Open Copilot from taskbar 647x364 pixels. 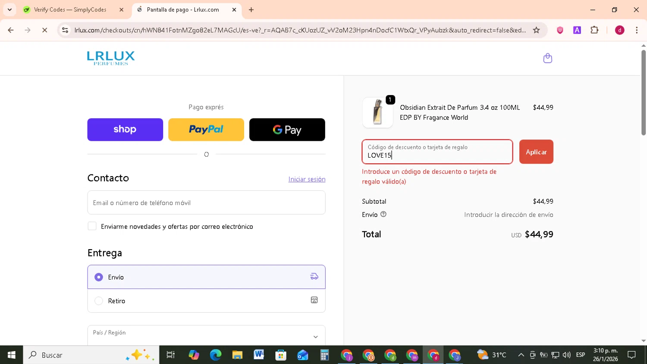click(x=194, y=355)
